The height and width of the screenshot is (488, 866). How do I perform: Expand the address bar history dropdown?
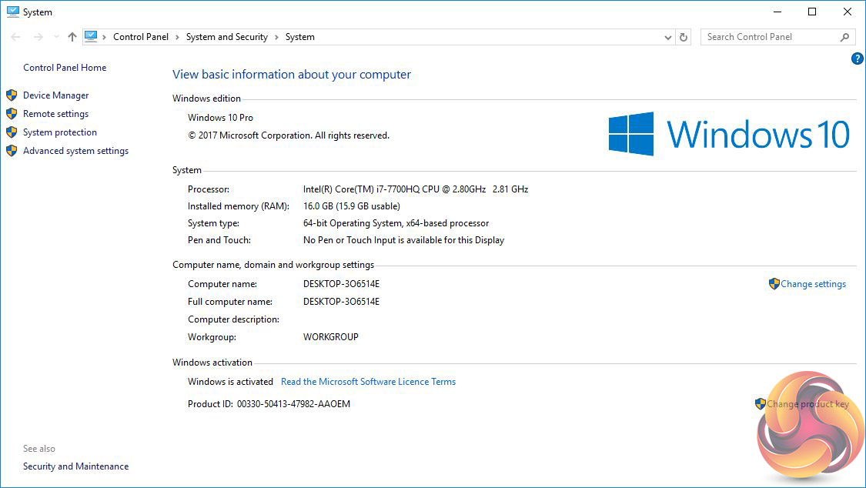(x=667, y=37)
